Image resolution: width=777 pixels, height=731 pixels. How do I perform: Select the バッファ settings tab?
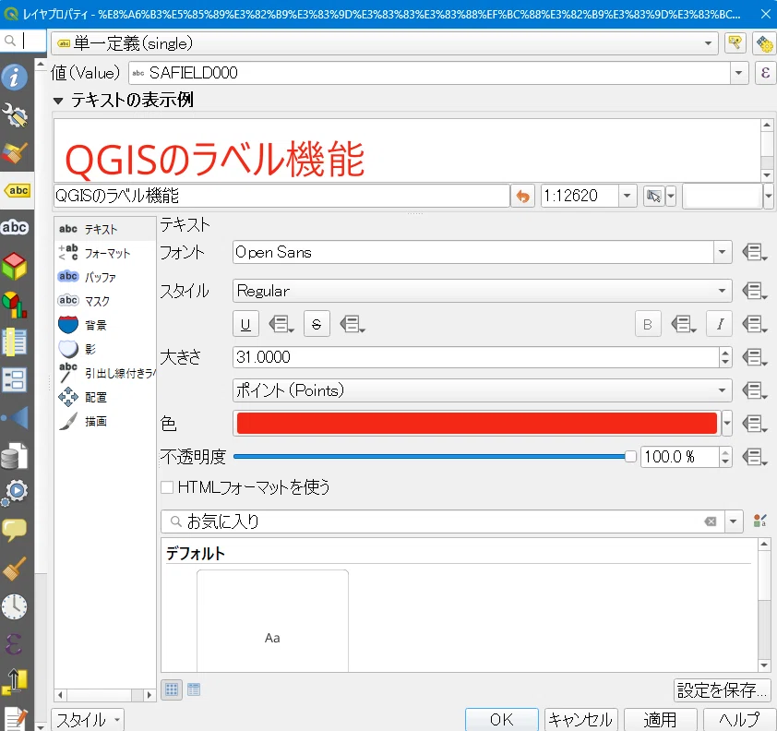(104, 277)
